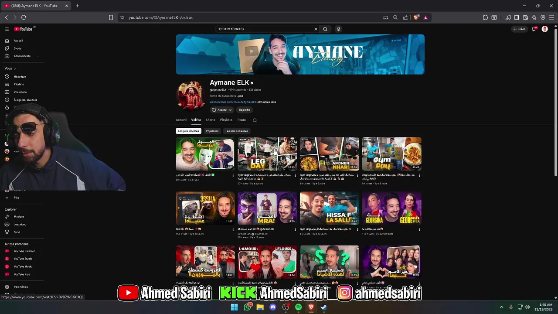Open Accueil in the left sidebar

pyautogui.click(x=18, y=41)
